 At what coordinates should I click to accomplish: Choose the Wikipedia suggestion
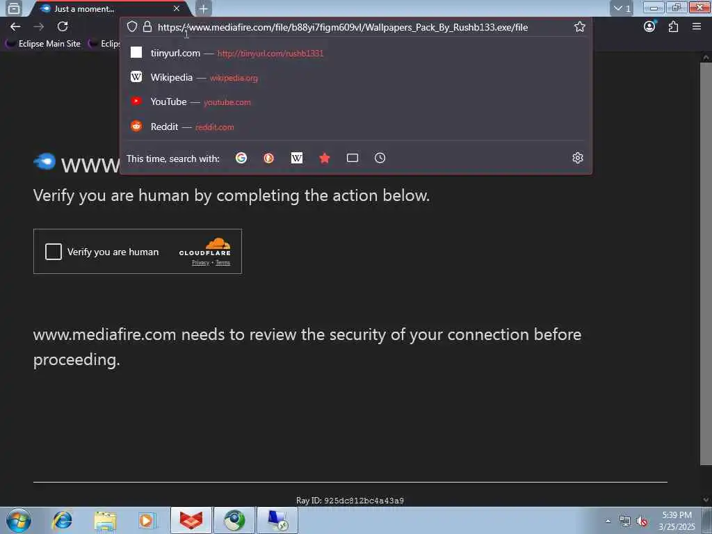pos(356,77)
